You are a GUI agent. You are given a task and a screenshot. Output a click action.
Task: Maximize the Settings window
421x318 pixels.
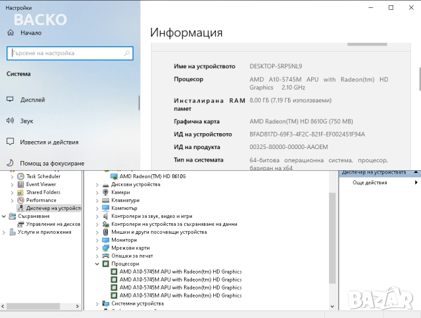click(391, 7)
